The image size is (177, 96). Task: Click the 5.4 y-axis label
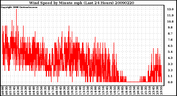[x=170, y=52]
